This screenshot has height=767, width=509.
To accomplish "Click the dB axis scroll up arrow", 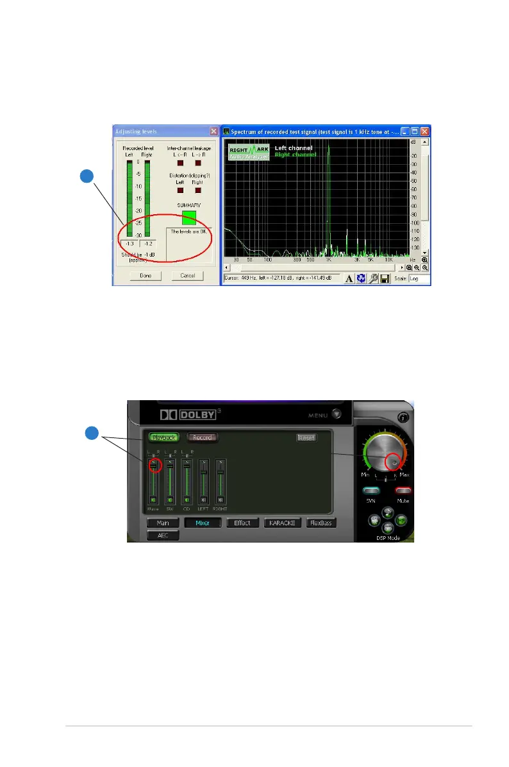I will pos(425,142).
